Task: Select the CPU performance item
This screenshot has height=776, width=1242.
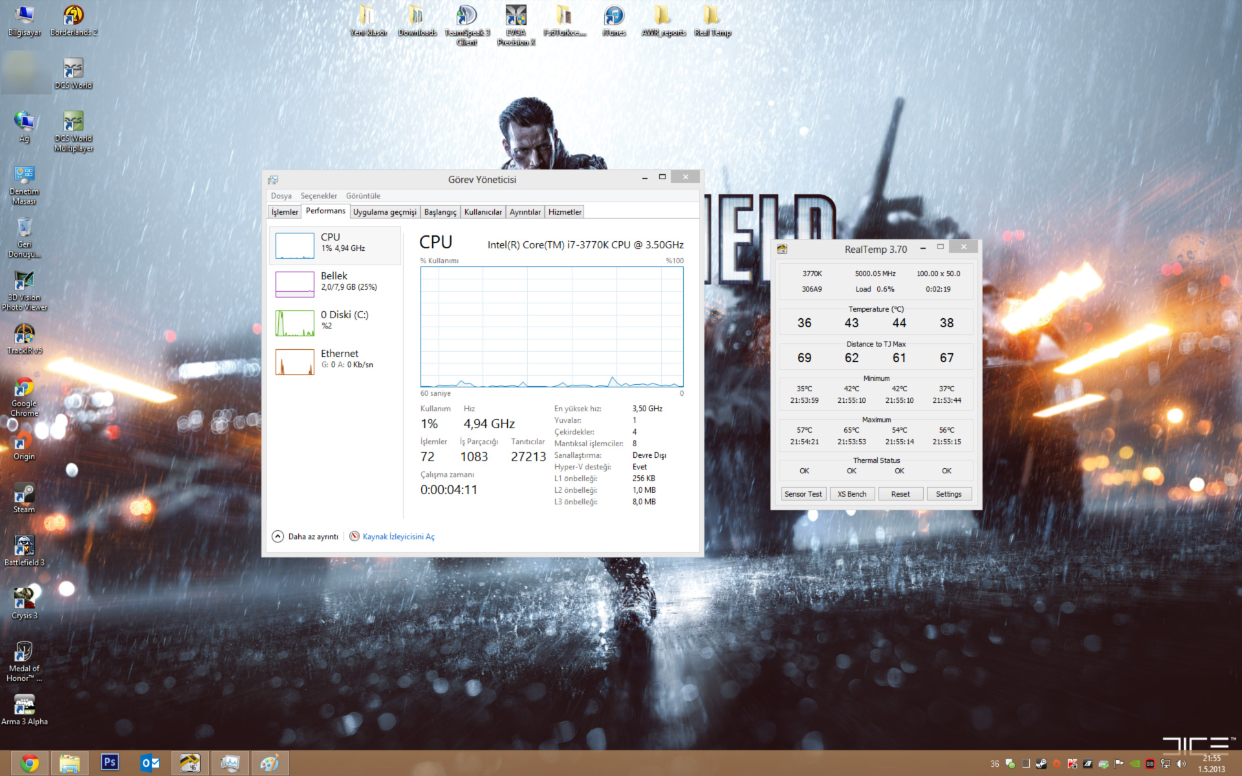Action: [x=335, y=245]
